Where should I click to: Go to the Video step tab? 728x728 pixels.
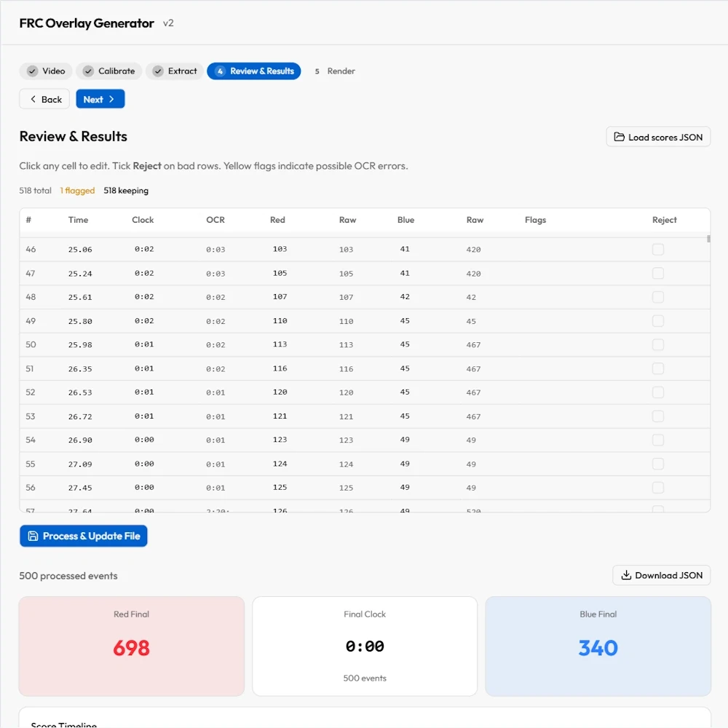tap(45, 71)
